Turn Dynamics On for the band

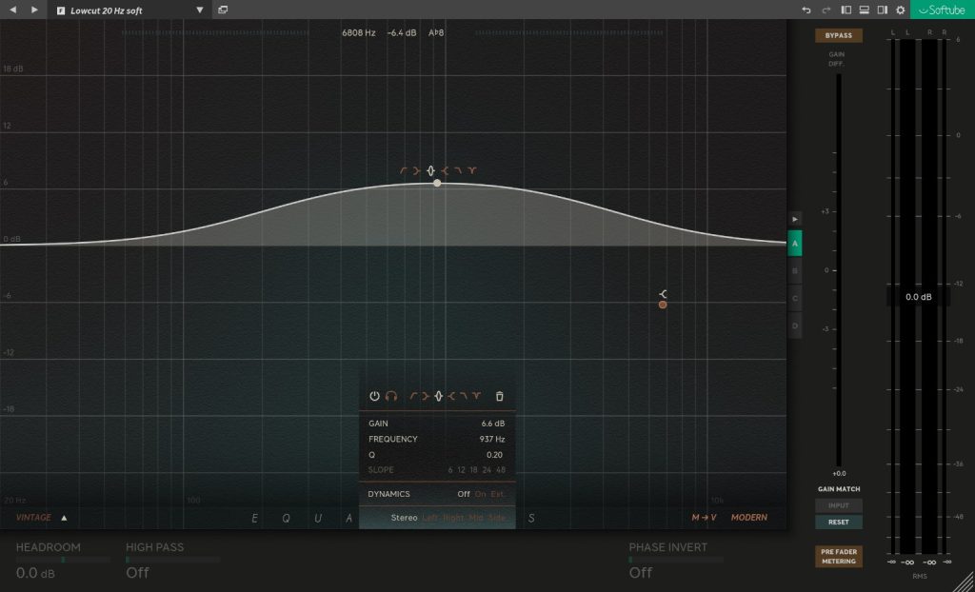[480, 494]
